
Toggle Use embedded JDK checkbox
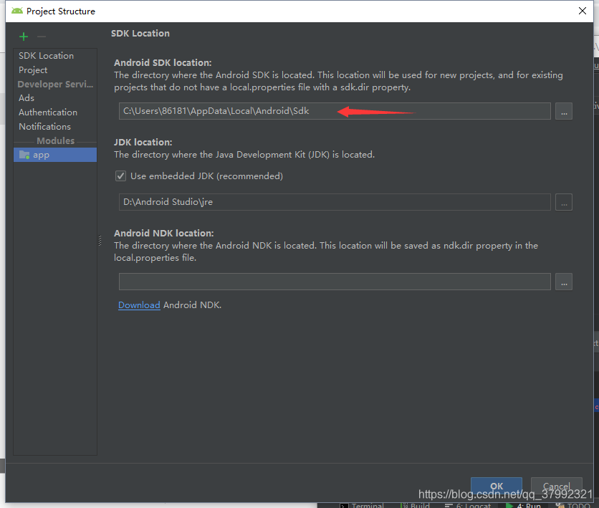pyautogui.click(x=120, y=176)
